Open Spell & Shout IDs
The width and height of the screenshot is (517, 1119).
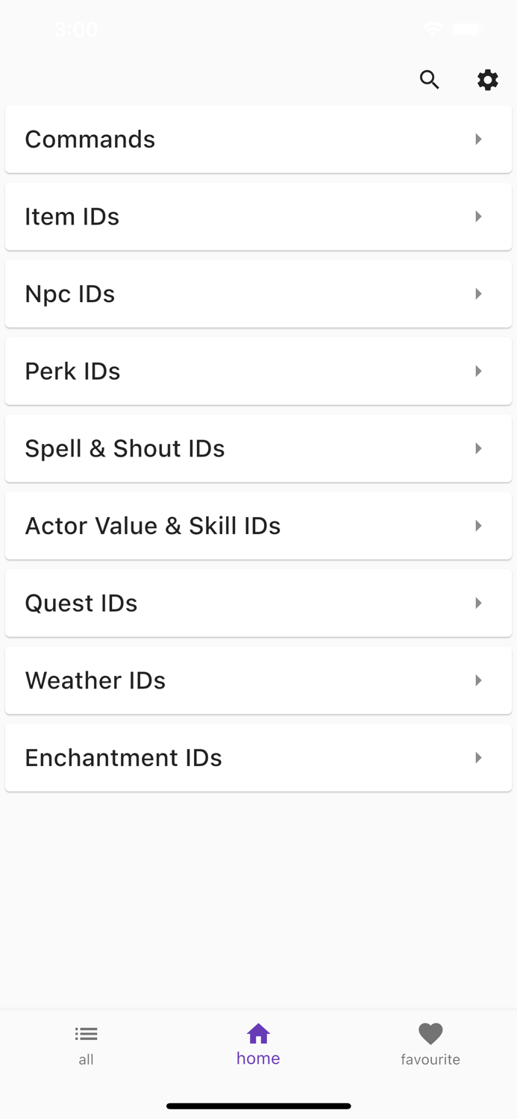[x=258, y=448]
